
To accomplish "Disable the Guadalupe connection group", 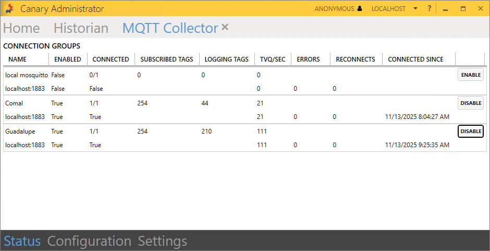I will (x=471, y=131).
